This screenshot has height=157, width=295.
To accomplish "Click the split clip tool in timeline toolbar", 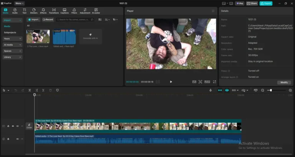I will (x=30, y=90).
